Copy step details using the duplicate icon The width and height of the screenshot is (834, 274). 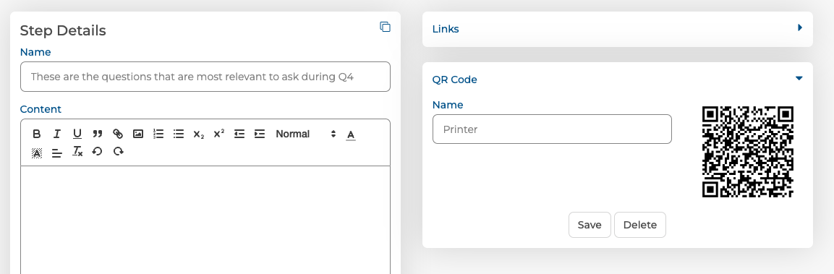coord(385,27)
